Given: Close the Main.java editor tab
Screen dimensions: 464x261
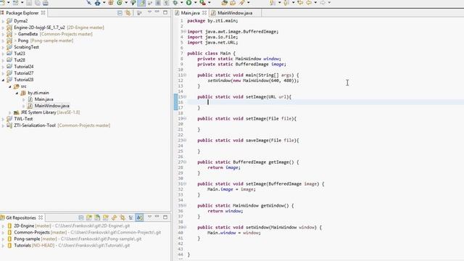Looking at the screenshot, I should [204, 13].
